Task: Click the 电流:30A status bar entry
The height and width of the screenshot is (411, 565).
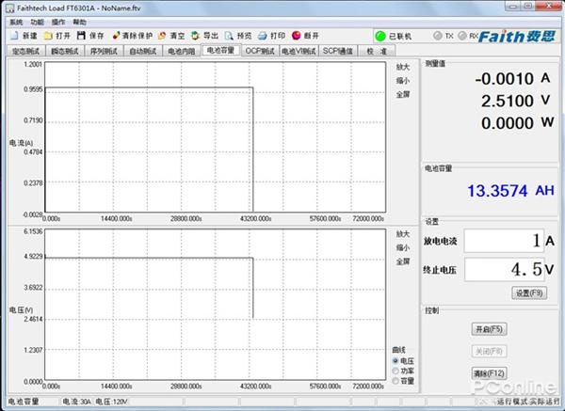Action: click(77, 402)
